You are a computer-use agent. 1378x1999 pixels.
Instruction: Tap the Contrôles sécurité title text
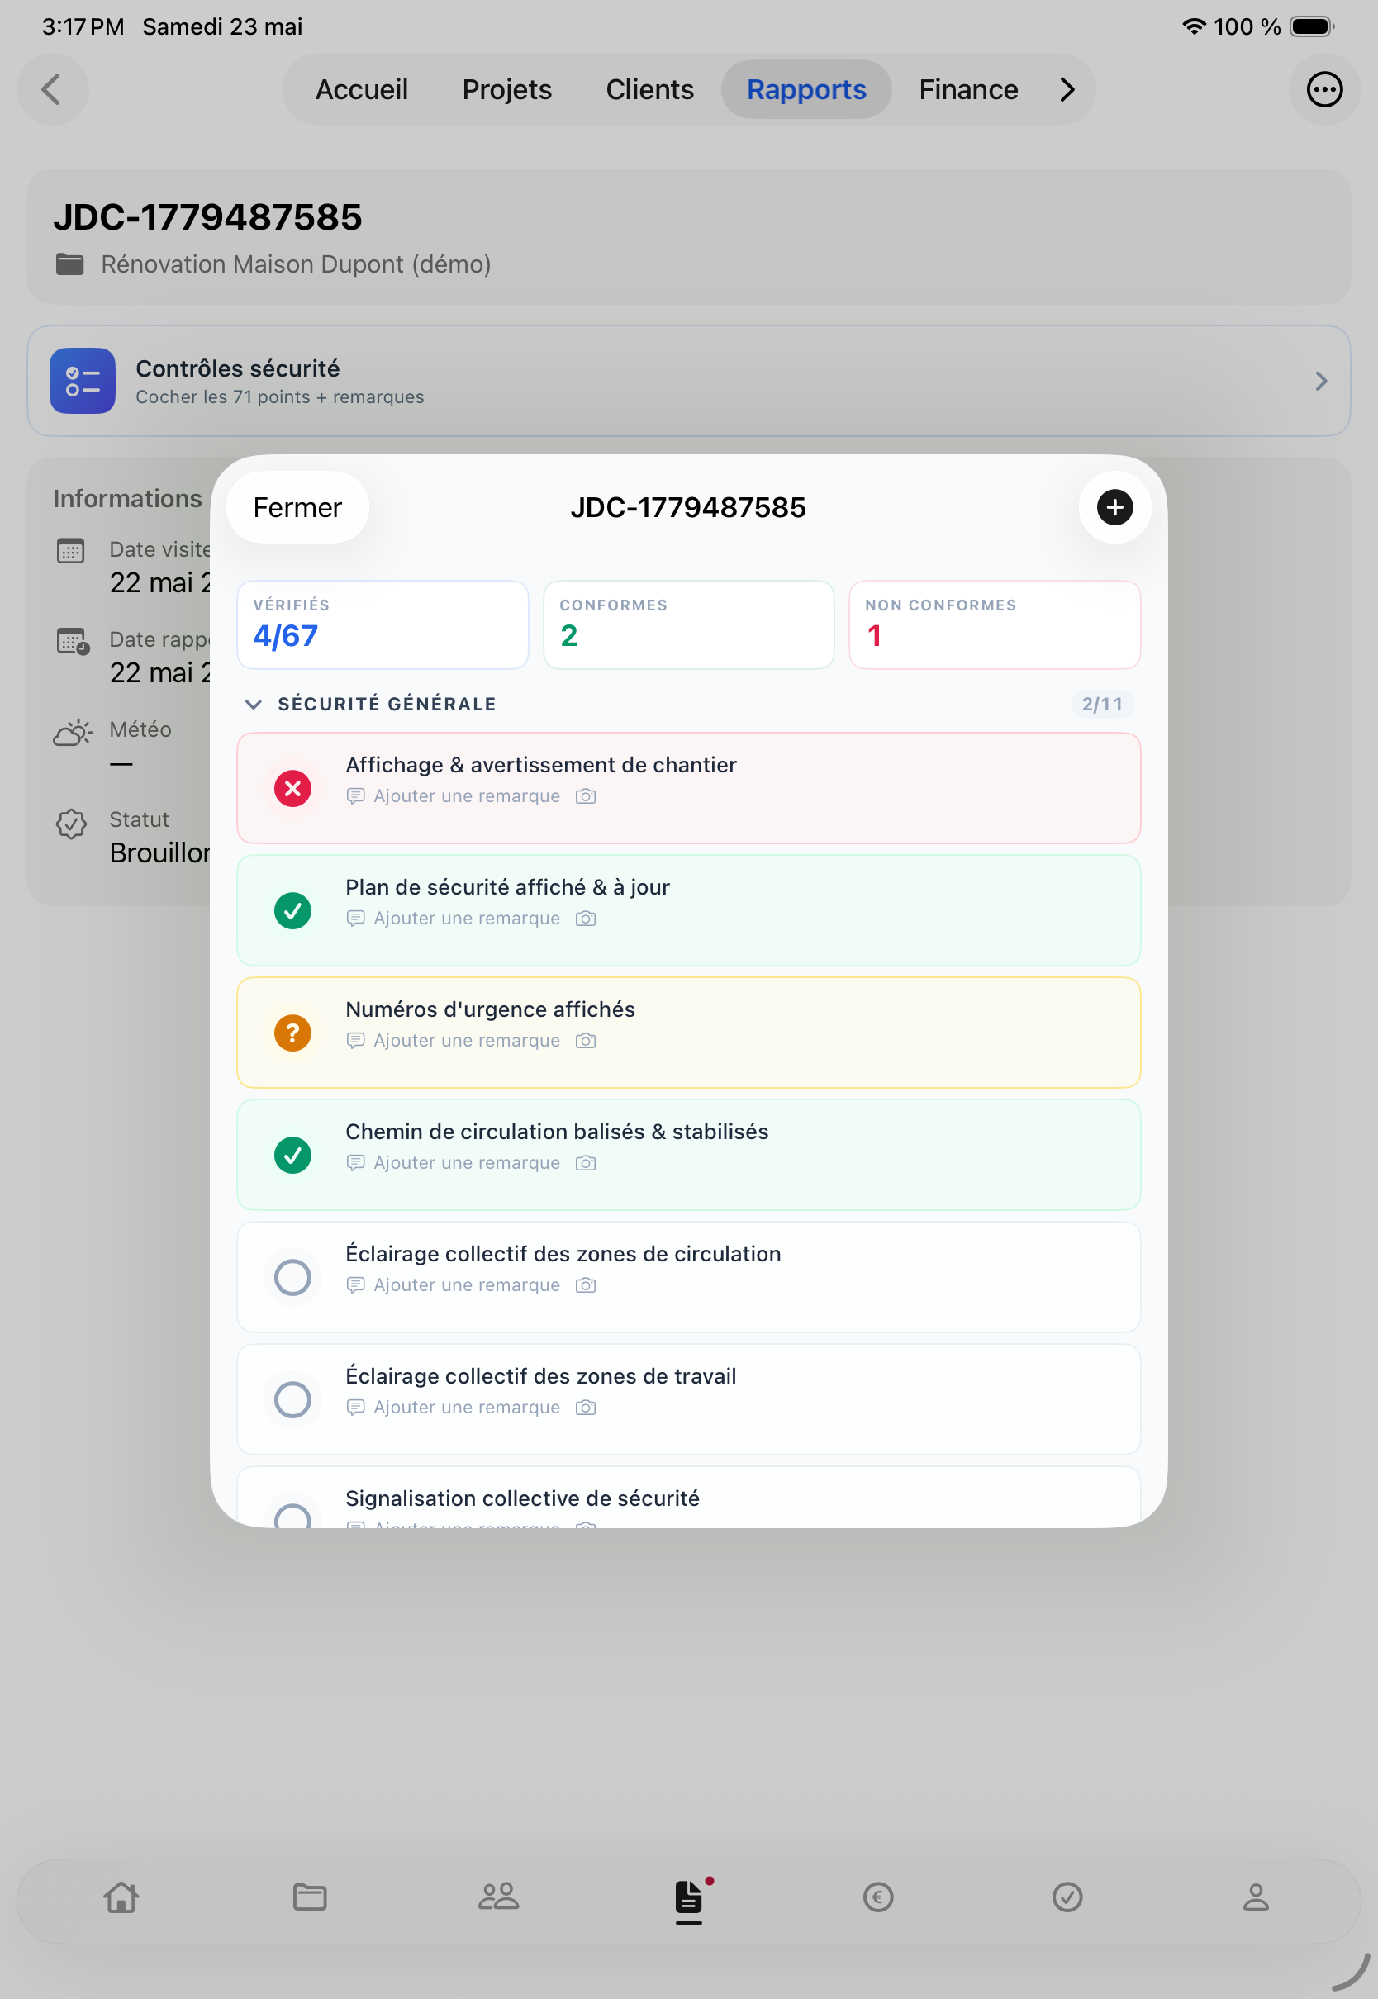pos(237,368)
